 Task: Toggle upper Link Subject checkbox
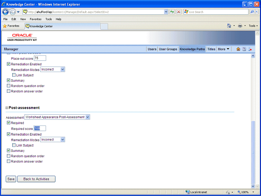coord(14,75)
